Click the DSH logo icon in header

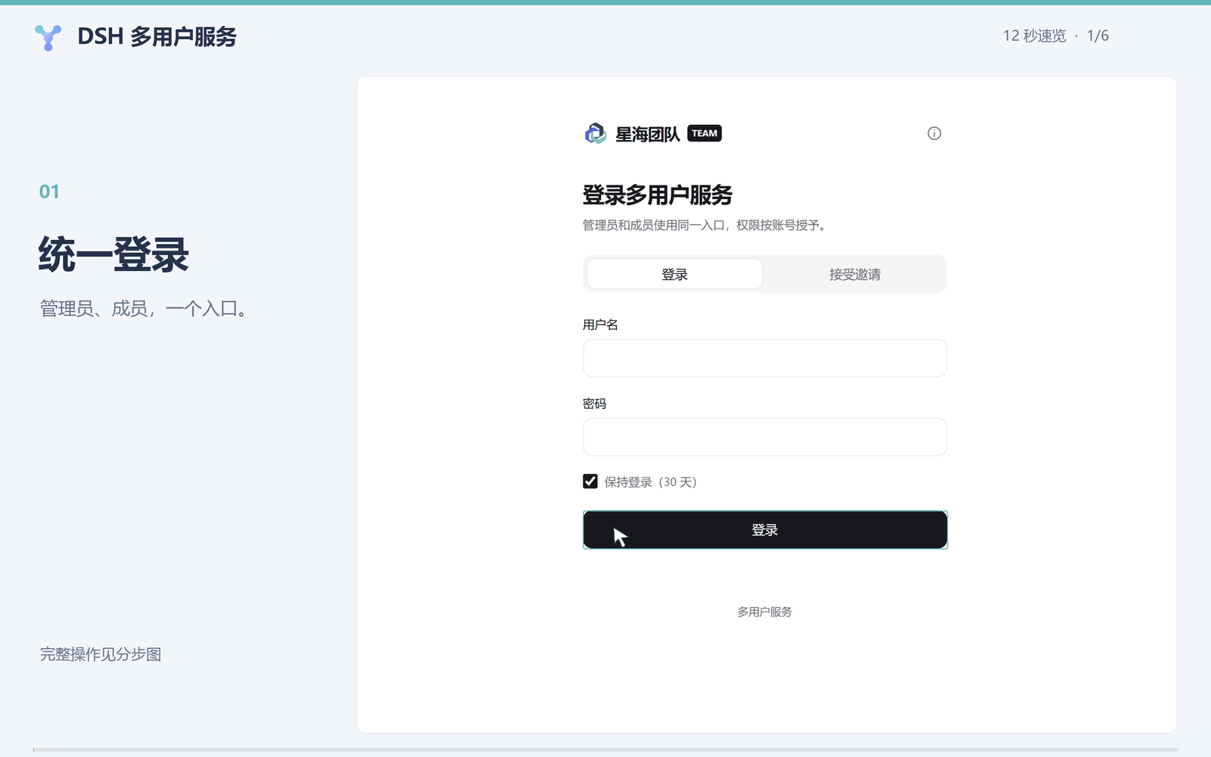(48, 37)
